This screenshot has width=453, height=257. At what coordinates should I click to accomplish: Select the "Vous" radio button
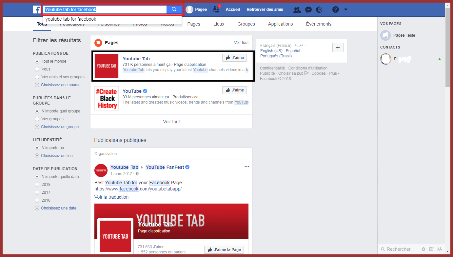[x=37, y=69]
